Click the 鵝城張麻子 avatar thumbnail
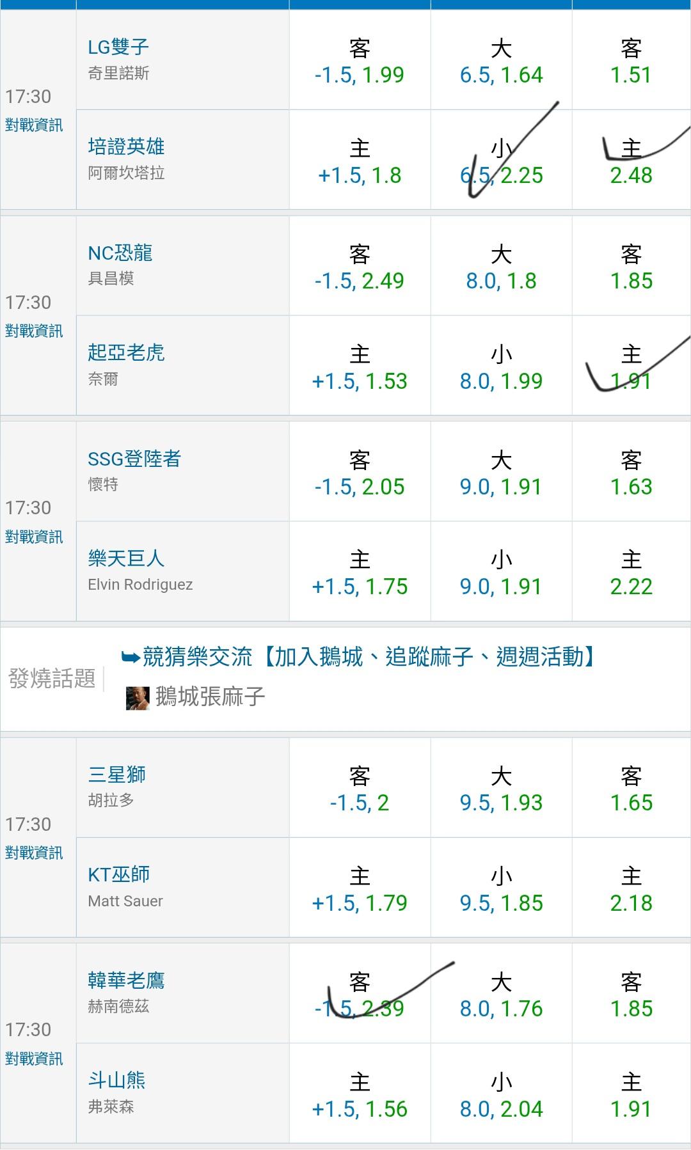The height and width of the screenshot is (1150, 691). (137, 698)
